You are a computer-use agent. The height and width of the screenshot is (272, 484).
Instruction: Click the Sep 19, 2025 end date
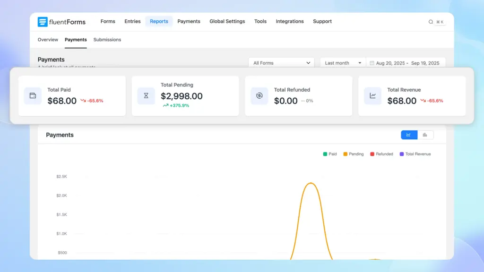pos(425,63)
